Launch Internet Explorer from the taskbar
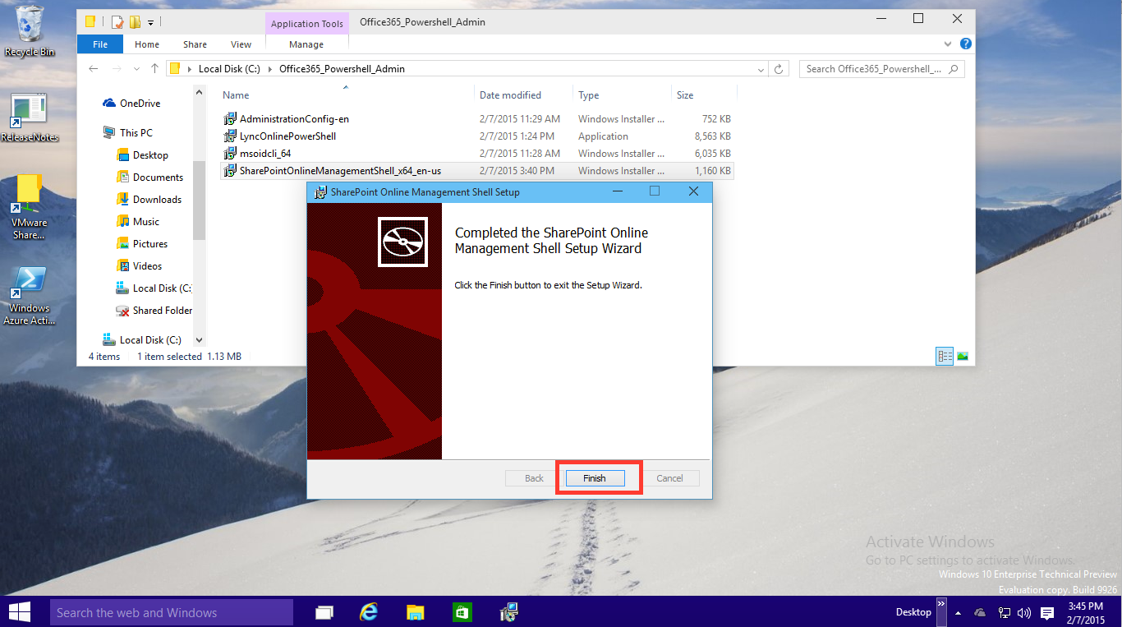 tap(370, 612)
